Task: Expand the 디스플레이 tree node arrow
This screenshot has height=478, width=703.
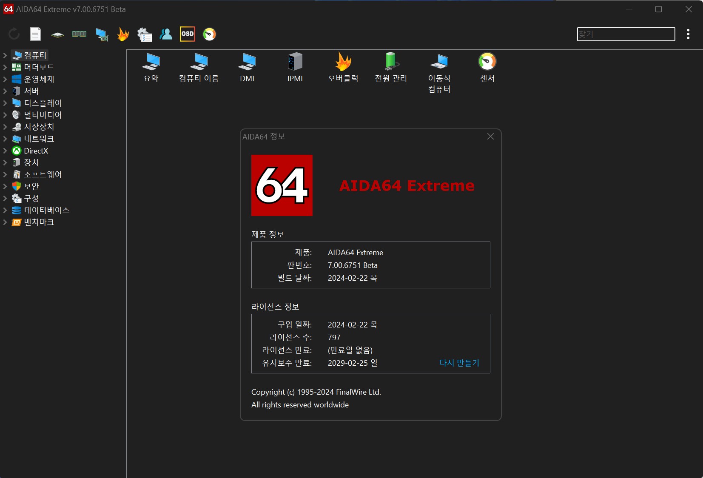Action: [x=5, y=103]
